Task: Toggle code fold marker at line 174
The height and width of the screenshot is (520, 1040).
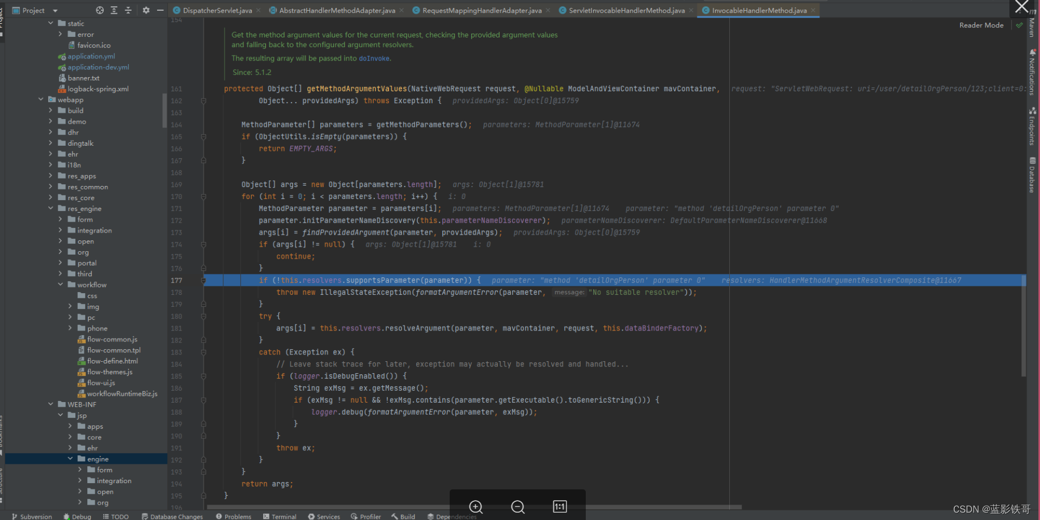Action: click(203, 244)
